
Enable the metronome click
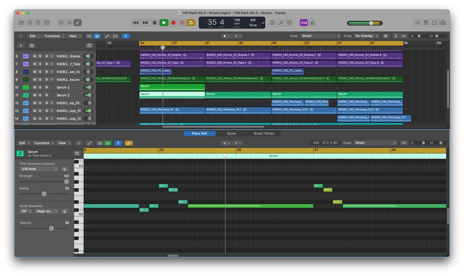[x=312, y=23]
